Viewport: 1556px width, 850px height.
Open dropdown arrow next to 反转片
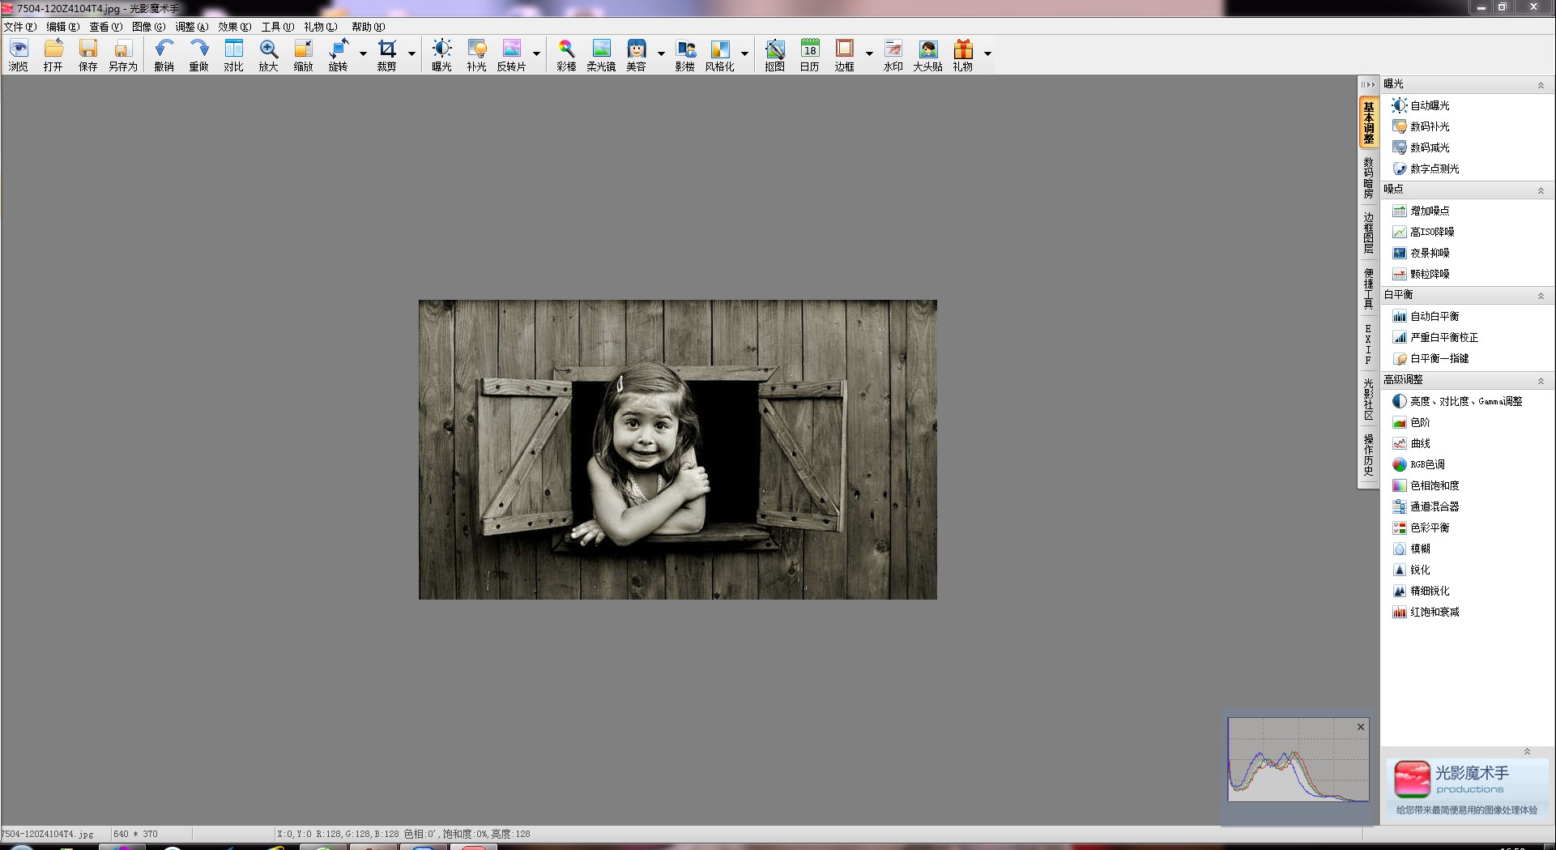[536, 54]
